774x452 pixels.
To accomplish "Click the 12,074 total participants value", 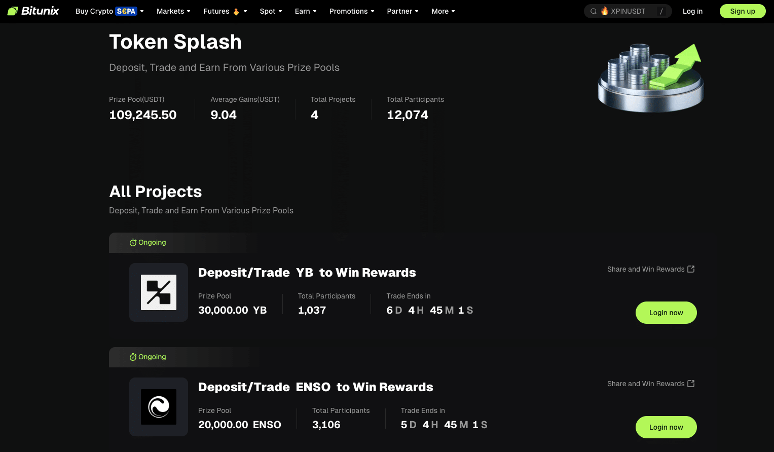I will (x=408, y=115).
